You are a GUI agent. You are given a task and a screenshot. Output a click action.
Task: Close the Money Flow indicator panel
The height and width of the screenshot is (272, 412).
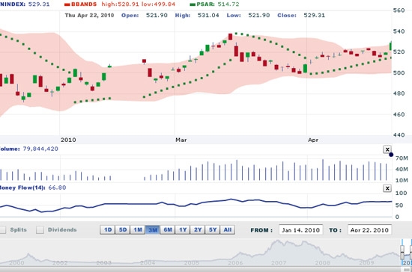387,188
